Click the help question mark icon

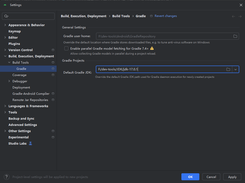coord(7,177)
